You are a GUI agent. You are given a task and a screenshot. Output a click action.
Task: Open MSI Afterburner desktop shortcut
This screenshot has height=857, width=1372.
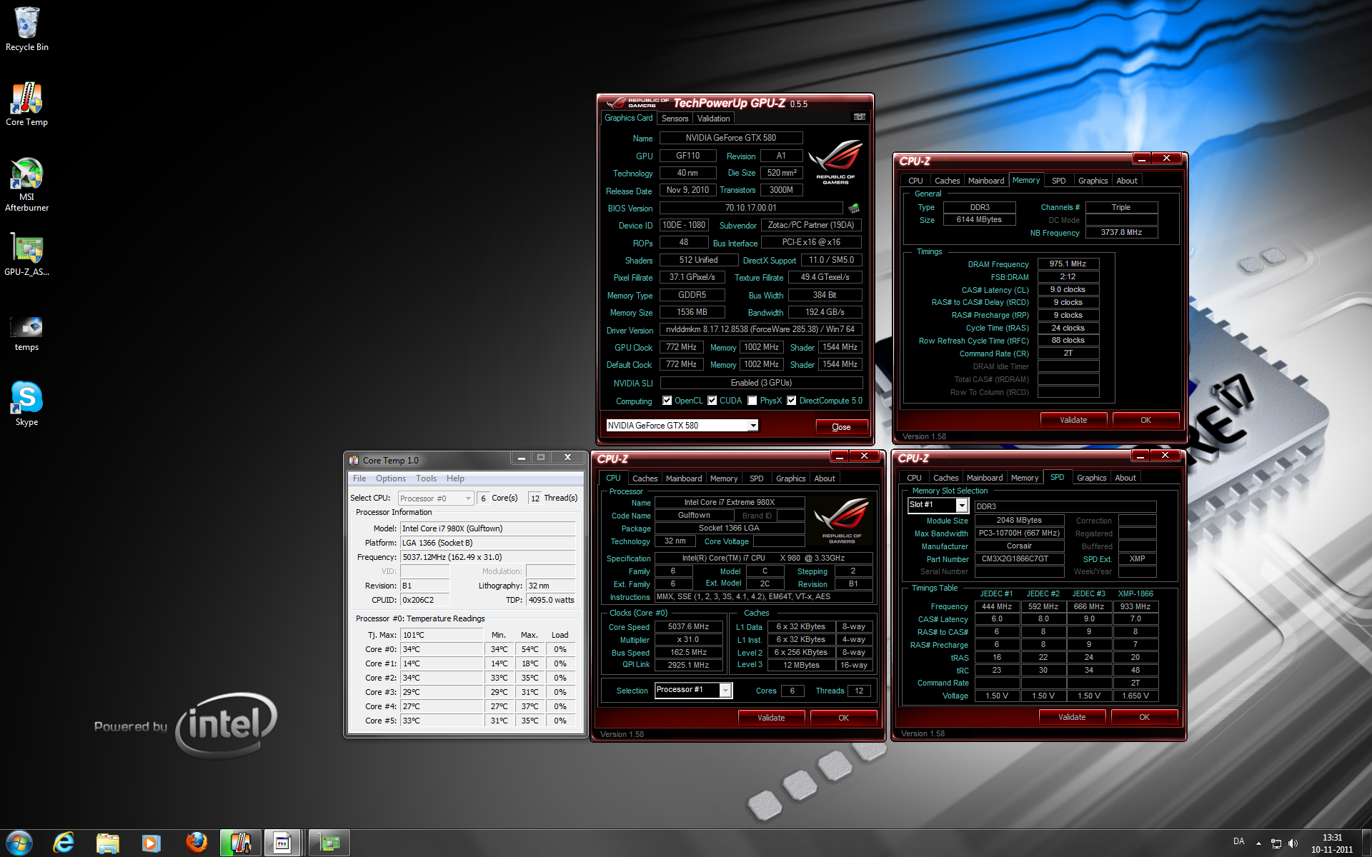[26, 184]
